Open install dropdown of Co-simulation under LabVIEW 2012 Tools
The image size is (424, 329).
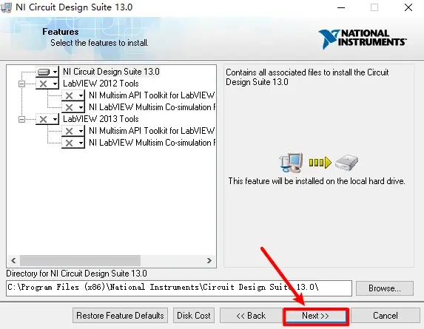click(x=73, y=107)
